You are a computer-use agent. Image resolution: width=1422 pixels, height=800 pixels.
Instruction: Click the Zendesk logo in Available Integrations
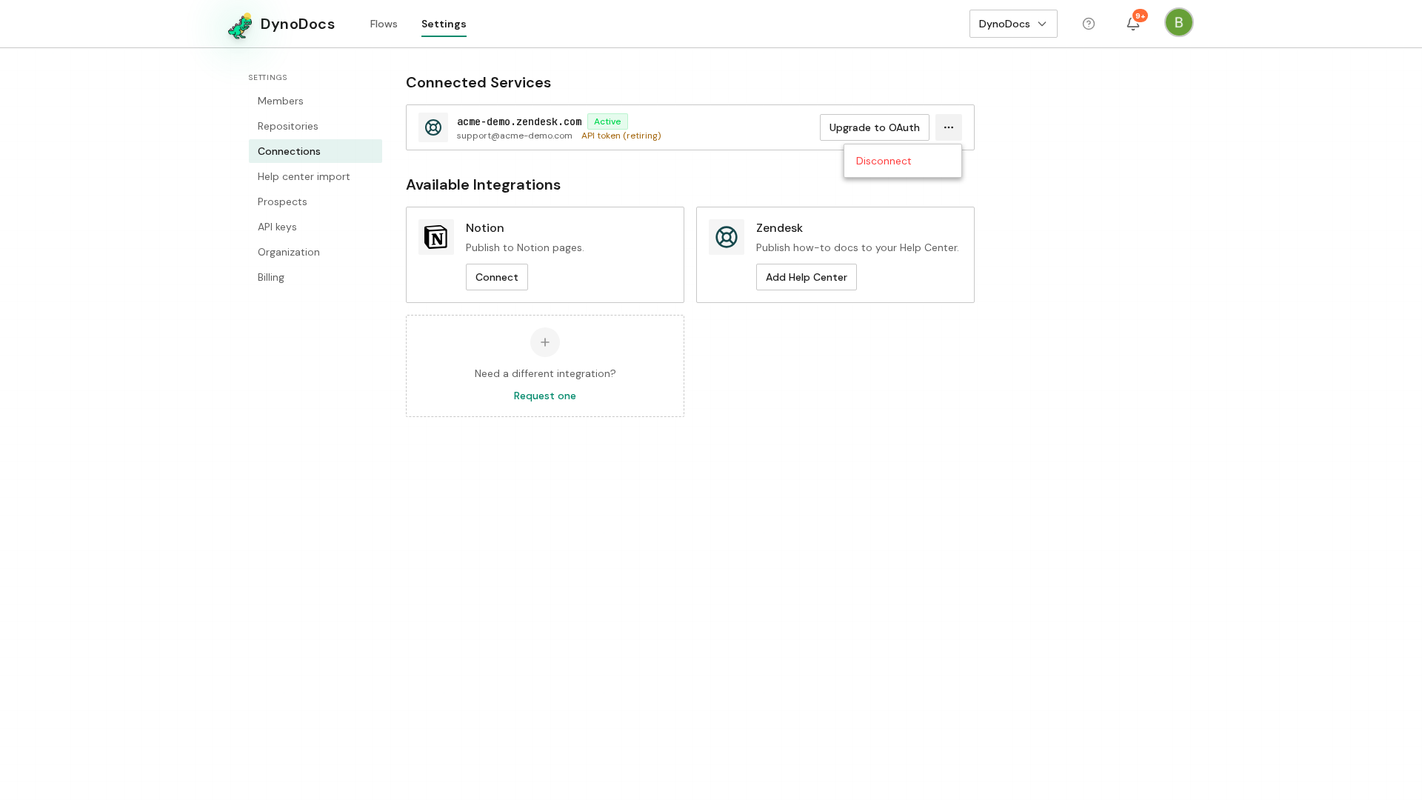pyautogui.click(x=727, y=237)
